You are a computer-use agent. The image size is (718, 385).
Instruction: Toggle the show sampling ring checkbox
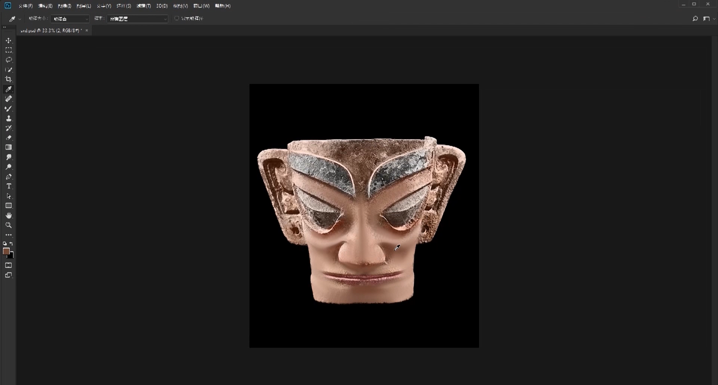[177, 18]
